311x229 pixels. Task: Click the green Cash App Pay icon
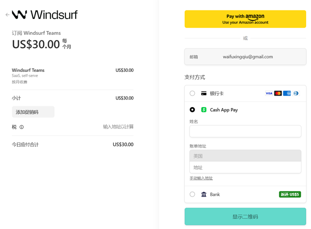pos(204,110)
